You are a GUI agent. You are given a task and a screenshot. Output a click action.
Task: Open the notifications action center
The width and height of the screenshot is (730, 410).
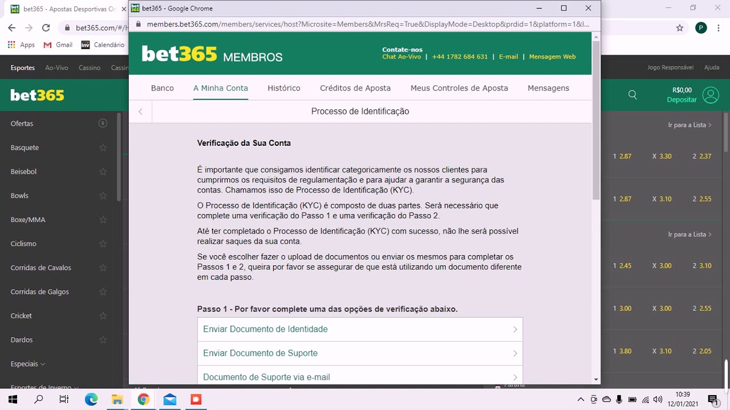tap(712, 400)
